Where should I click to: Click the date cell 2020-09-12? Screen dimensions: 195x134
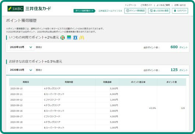[x=17, y=100]
